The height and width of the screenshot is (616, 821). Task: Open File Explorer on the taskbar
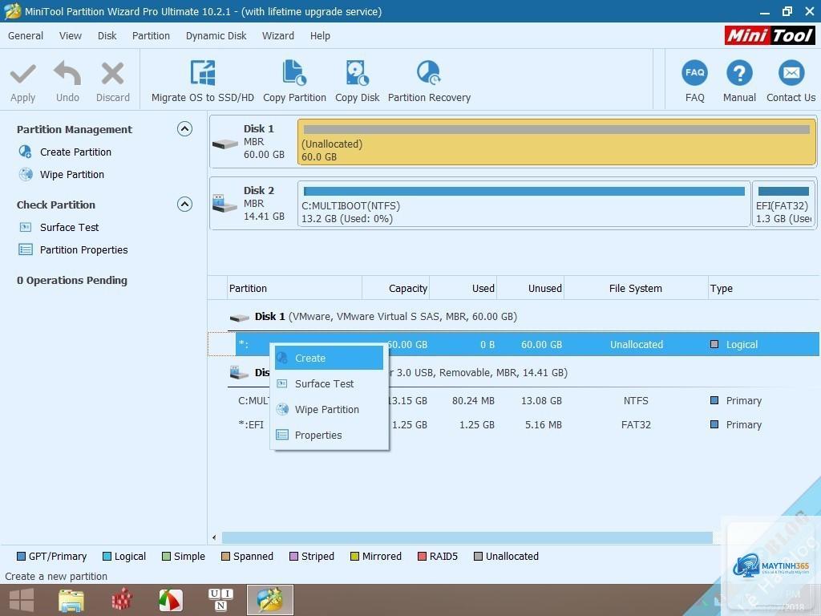tap(71, 600)
